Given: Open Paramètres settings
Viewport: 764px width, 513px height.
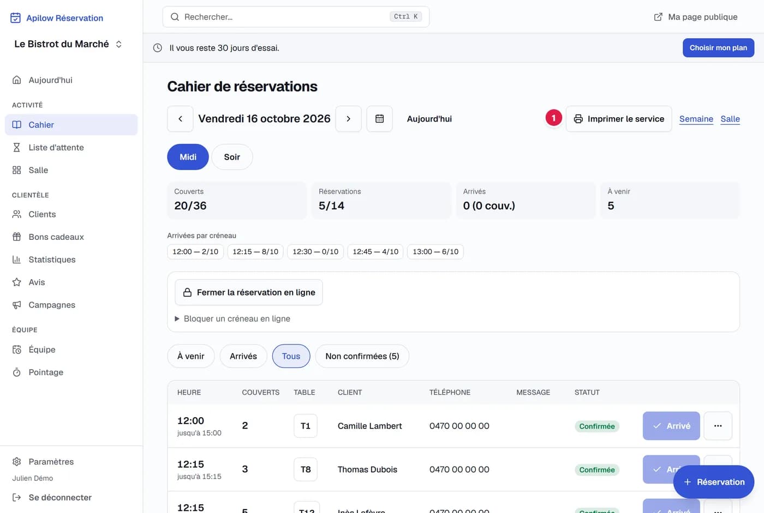Looking at the screenshot, I should (x=71, y=462).
